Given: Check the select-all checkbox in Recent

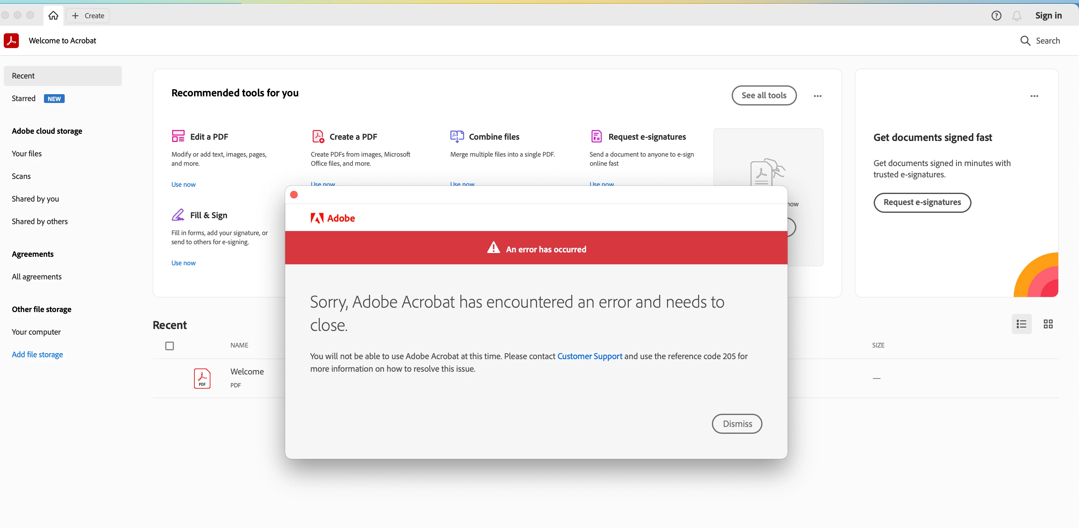Looking at the screenshot, I should [x=169, y=346].
